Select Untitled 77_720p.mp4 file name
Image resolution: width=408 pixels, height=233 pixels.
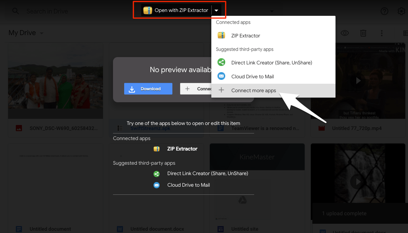tap(357, 128)
